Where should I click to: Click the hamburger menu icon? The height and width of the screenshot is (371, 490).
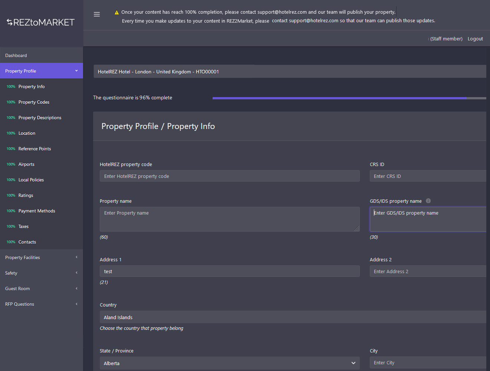coord(97,14)
